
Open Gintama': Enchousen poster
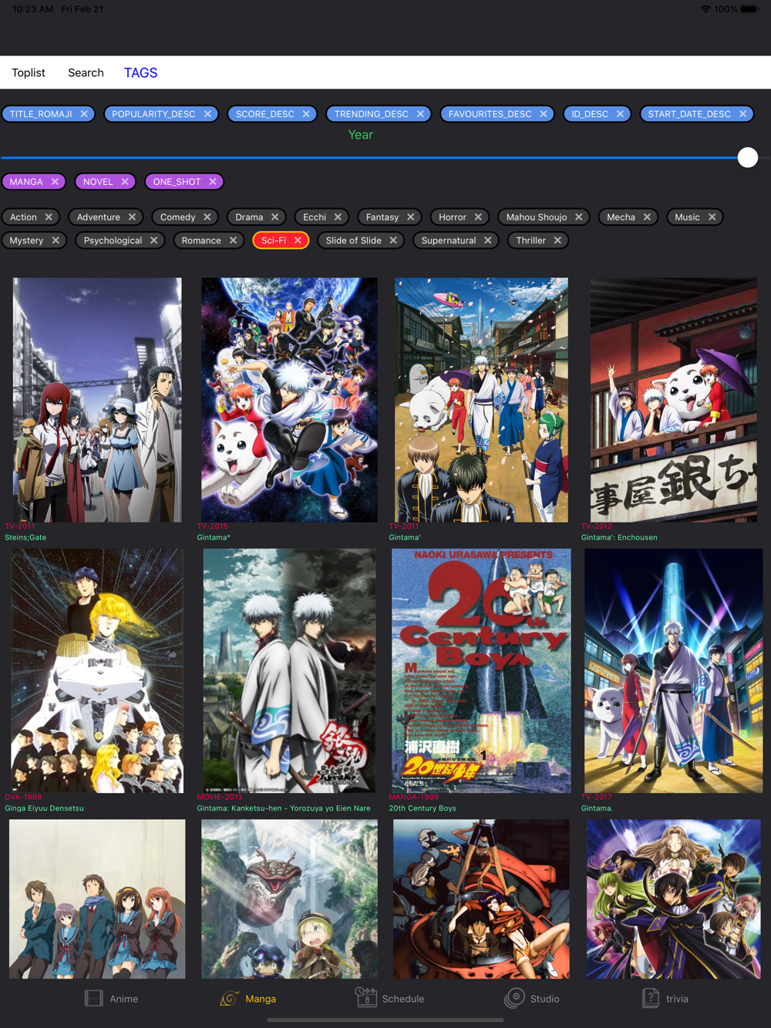coord(673,400)
